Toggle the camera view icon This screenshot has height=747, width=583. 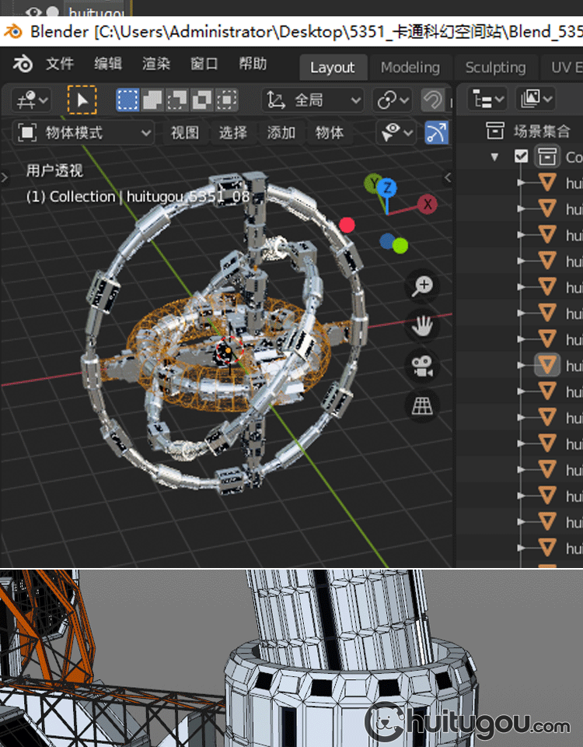click(422, 366)
